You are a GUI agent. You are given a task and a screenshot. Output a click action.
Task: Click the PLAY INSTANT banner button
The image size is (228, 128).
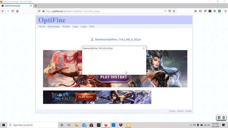click(x=114, y=77)
